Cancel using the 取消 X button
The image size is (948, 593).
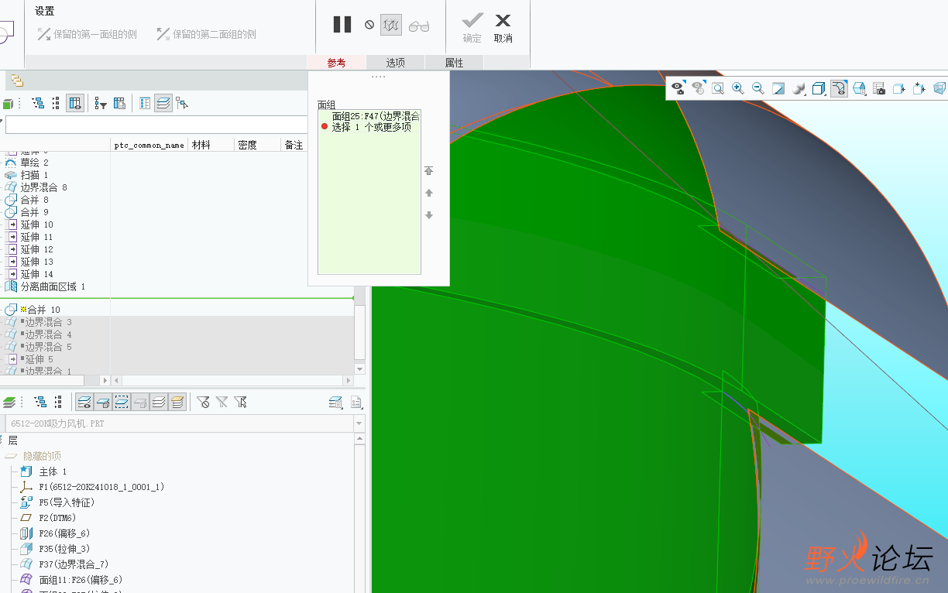(x=503, y=26)
